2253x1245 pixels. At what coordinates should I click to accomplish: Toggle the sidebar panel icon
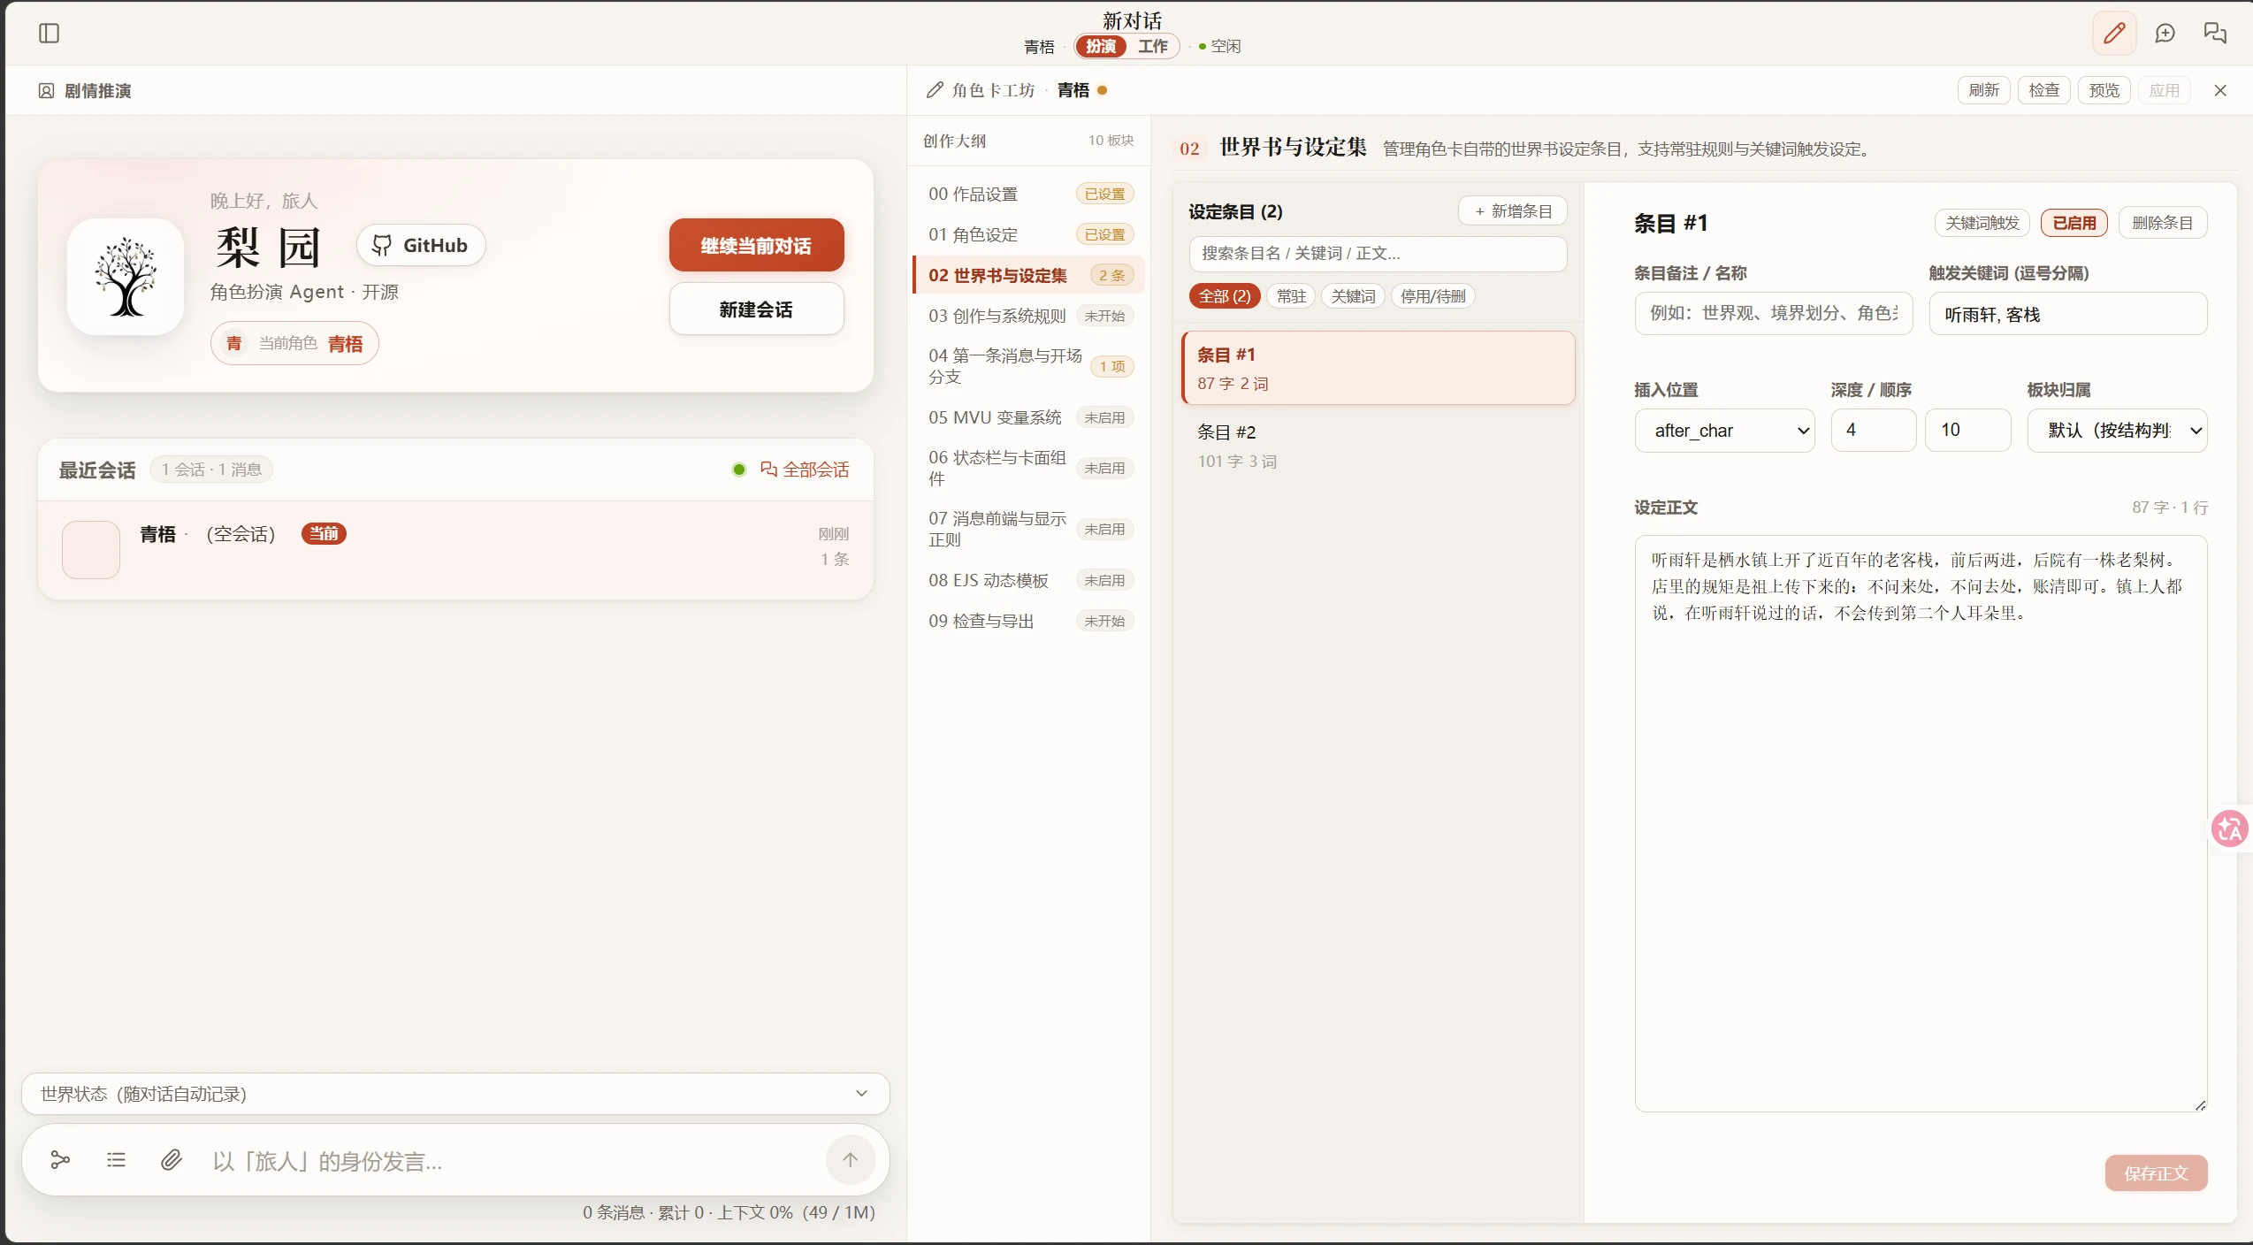coord(50,34)
